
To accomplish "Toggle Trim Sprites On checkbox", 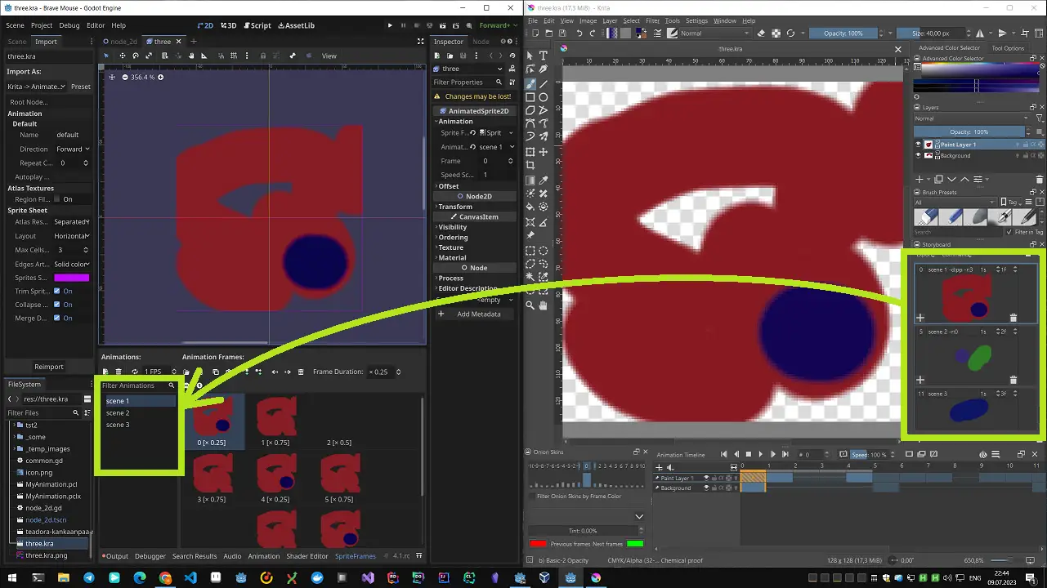I will [57, 291].
